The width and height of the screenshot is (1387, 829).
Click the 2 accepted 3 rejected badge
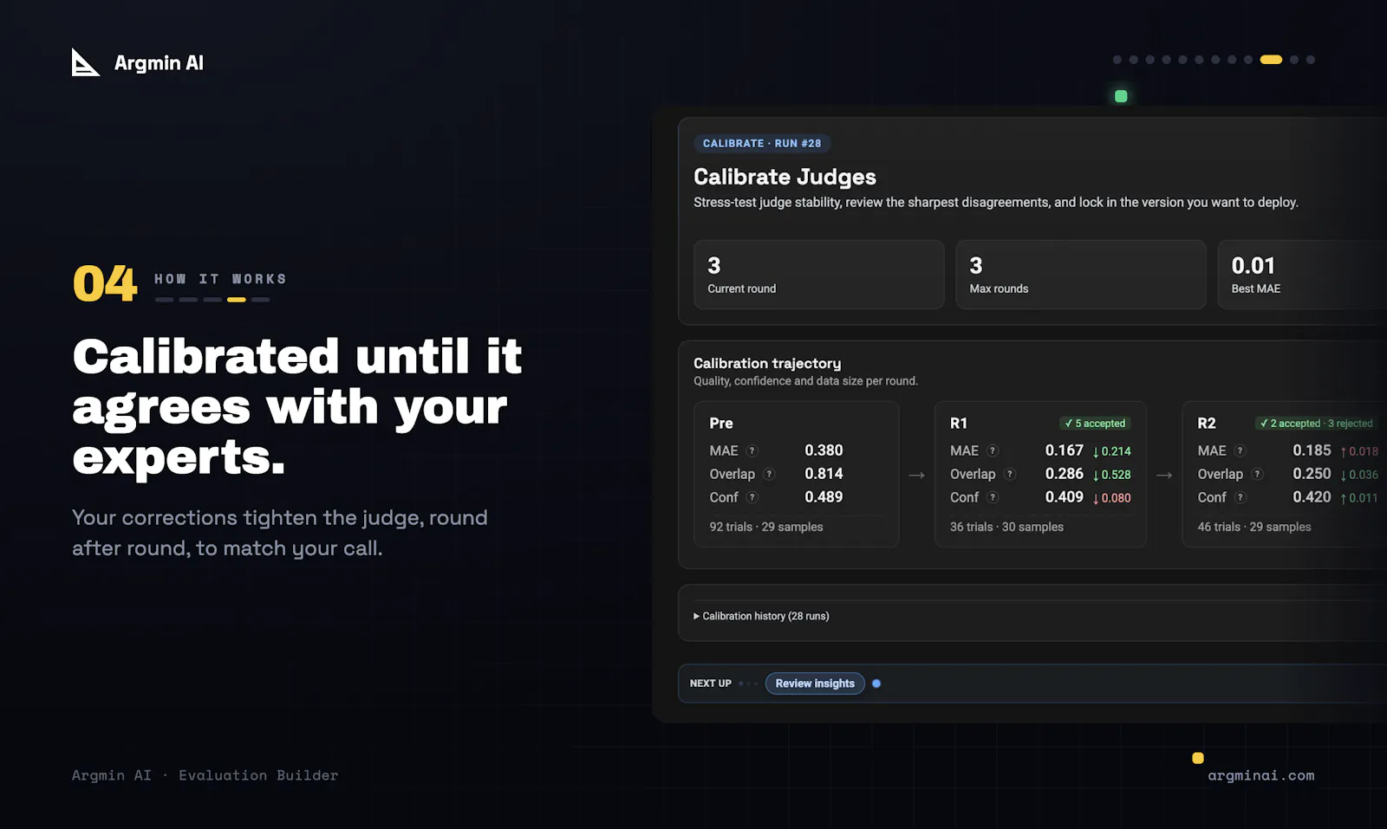tap(1316, 424)
